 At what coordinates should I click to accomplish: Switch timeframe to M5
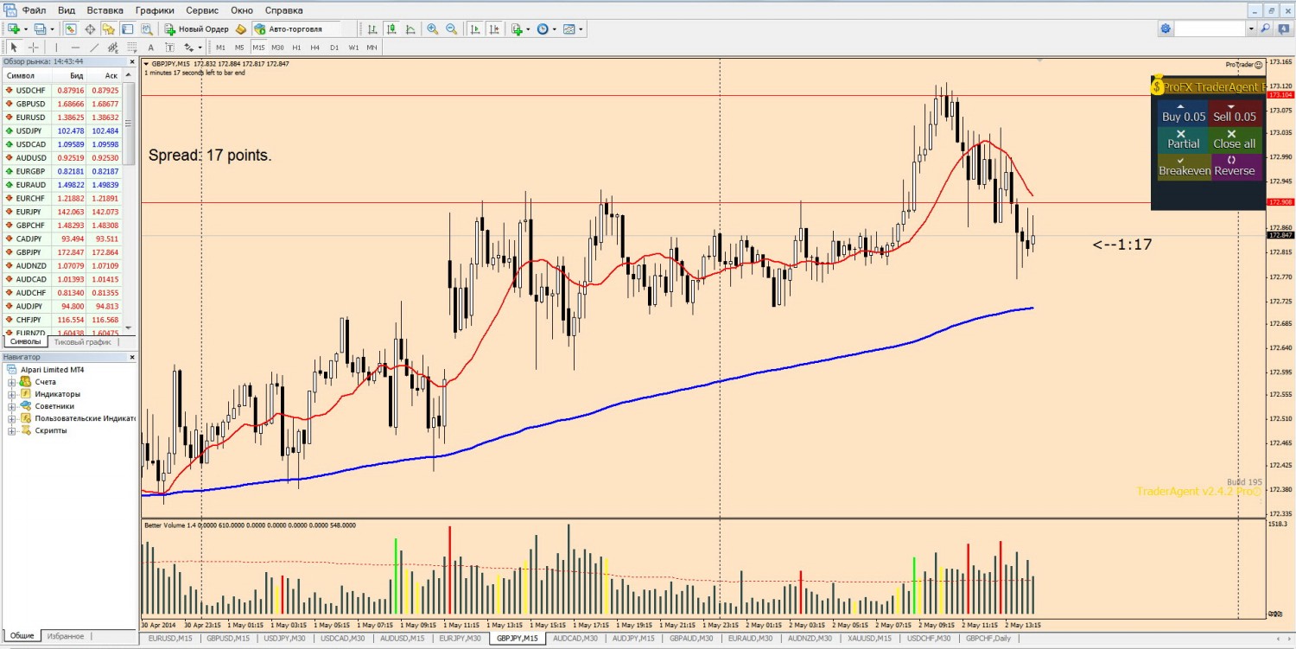[x=239, y=48]
